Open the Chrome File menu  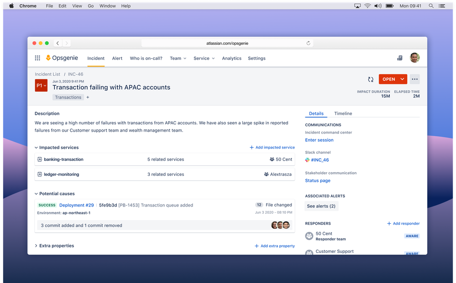49,6
